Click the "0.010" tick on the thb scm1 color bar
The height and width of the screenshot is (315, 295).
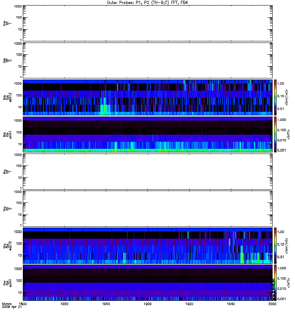point(282,140)
